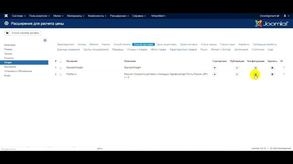
Task: Switch to Отзывы о товарах tab
Action: coord(137,50)
